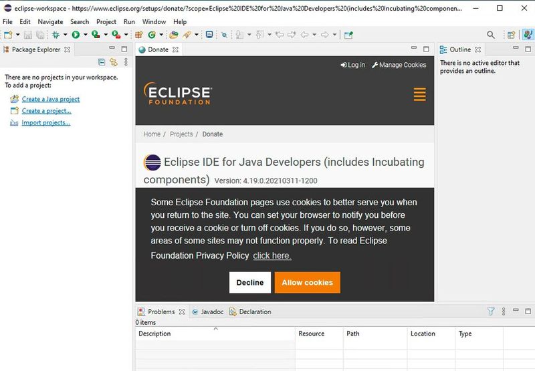
Task: Expand the Forward history dropdown arrow
Action: pos(335,35)
